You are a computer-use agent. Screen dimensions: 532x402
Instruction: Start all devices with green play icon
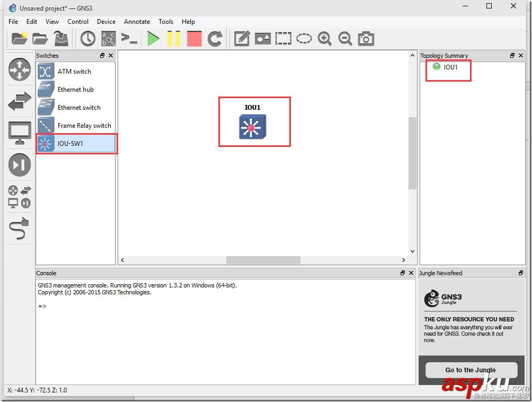[x=153, y=38]
